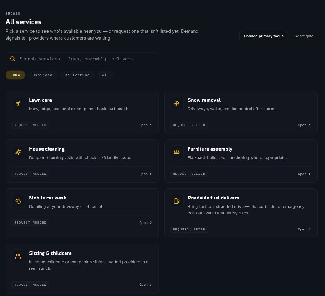Open the Sitting & childcare chevron
This screenshot has width=325, height=296.
click(x=151, y=285)
